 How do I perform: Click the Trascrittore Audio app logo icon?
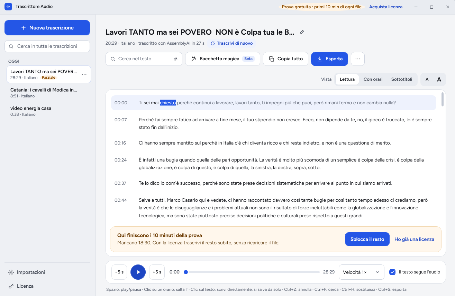[x=8, y=7]
